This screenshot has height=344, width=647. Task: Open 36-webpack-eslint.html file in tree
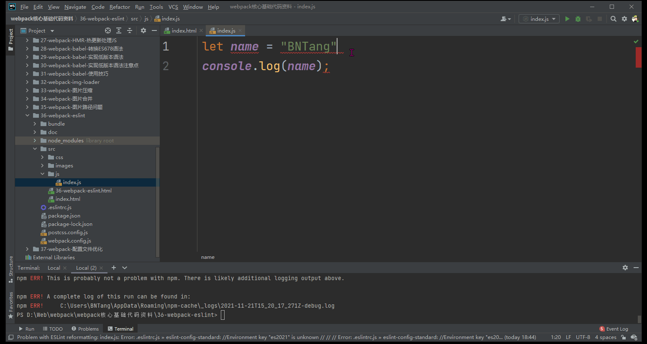(83, 191)
